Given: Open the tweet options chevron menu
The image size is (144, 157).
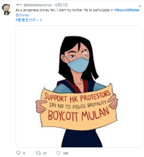Looking at the screenshot, I should click(140, 6).
